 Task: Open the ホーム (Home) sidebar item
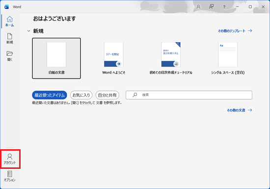(x=10, y=21)
